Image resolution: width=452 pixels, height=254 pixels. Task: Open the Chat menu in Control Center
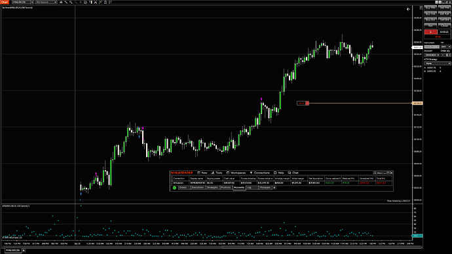pyautogui.click(x=293, y=173)
